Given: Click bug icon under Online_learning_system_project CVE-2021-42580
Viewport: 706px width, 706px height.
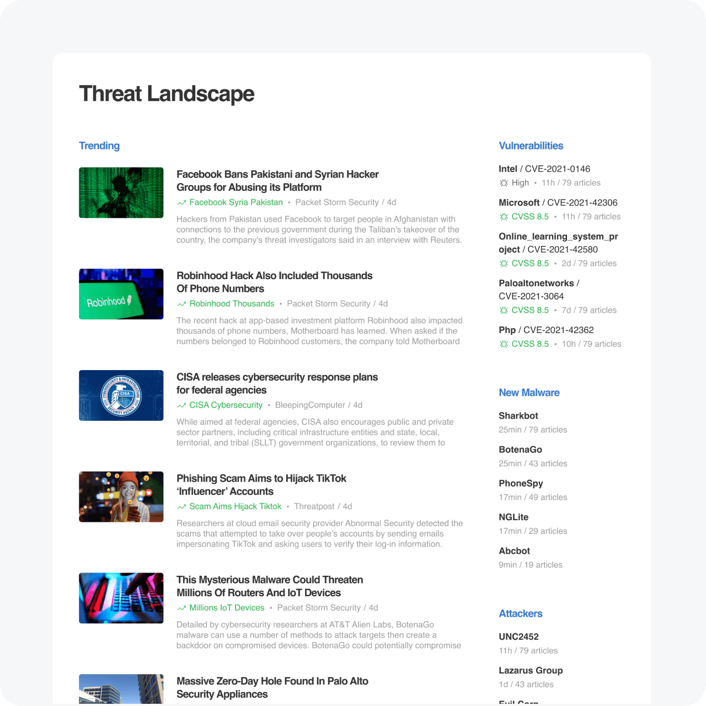Looking at the screenshot, I should (x=504, y=264).
